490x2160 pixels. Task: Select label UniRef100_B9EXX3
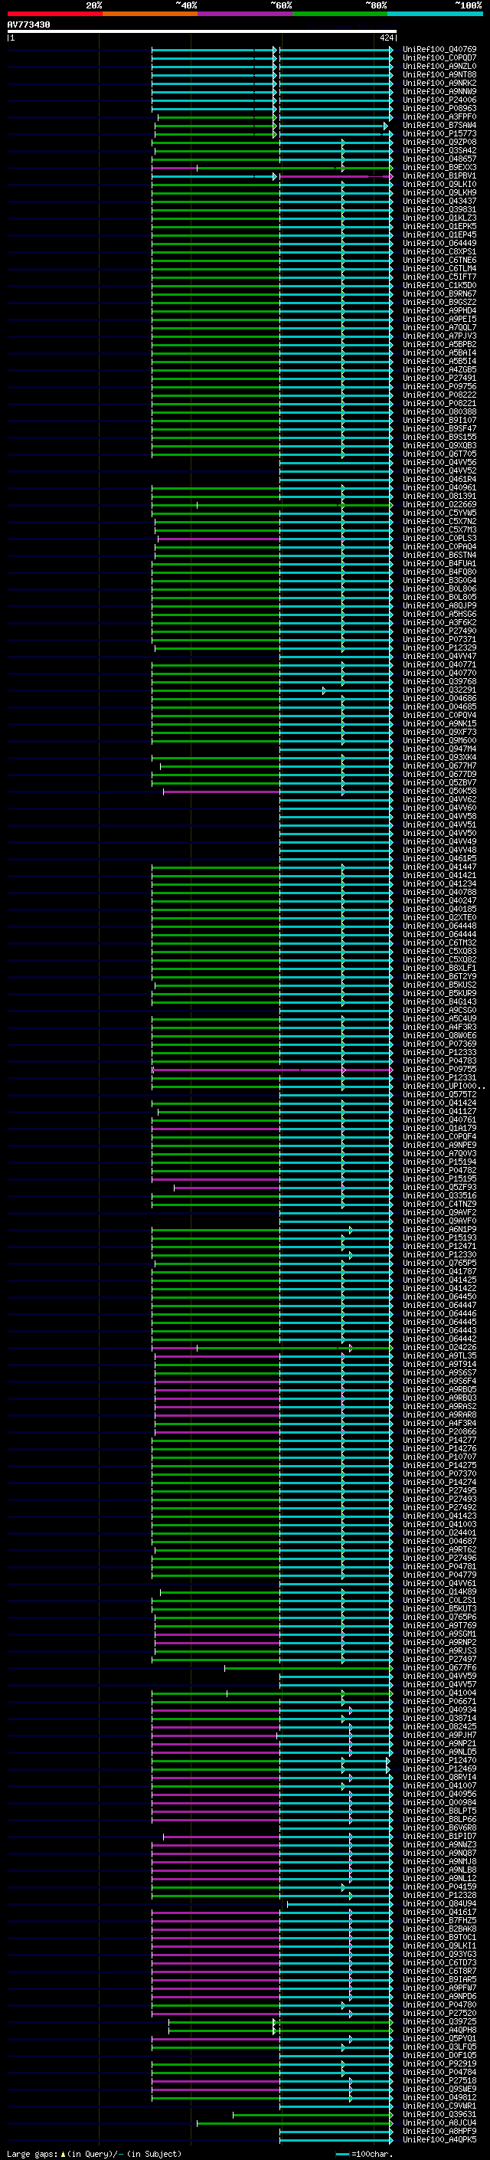coord(439,168)
